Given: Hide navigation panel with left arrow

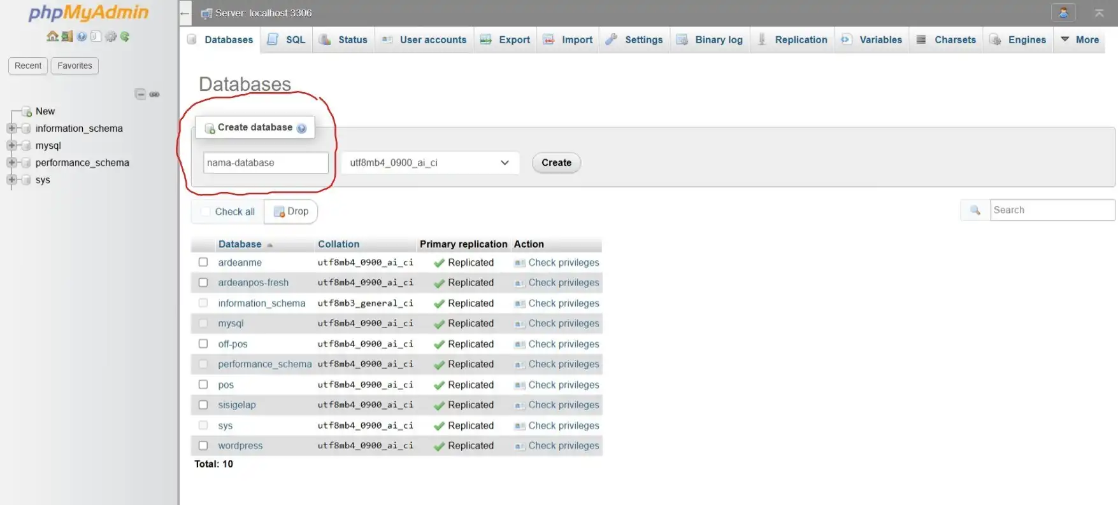Looking at the screenshot, I should [185, 13].
